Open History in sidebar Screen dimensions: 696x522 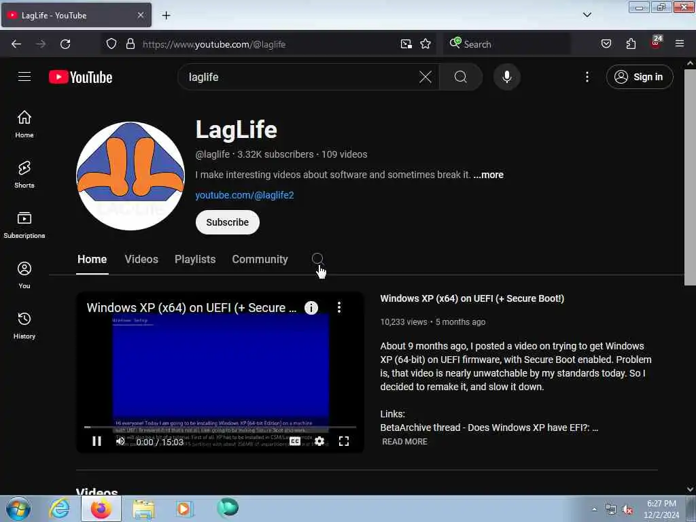[24, 326]
